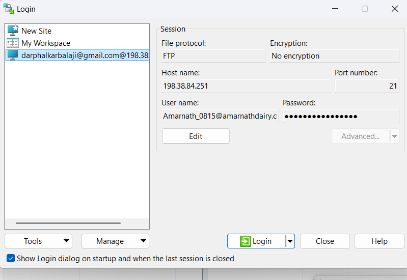Click the Close button next to Login

324,241
